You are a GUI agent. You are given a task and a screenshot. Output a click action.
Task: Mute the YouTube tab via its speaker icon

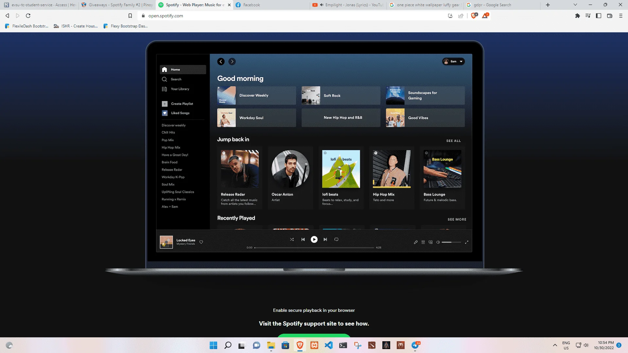point(322,5)
